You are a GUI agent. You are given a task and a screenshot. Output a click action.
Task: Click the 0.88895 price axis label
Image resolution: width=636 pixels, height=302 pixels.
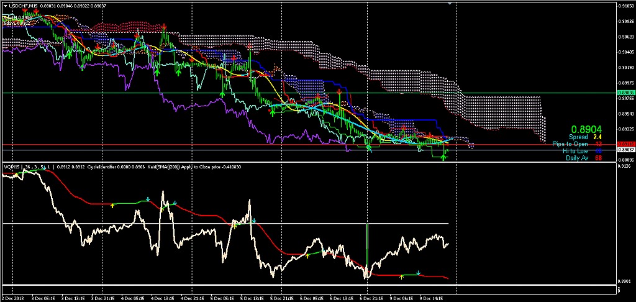(626, 160)
